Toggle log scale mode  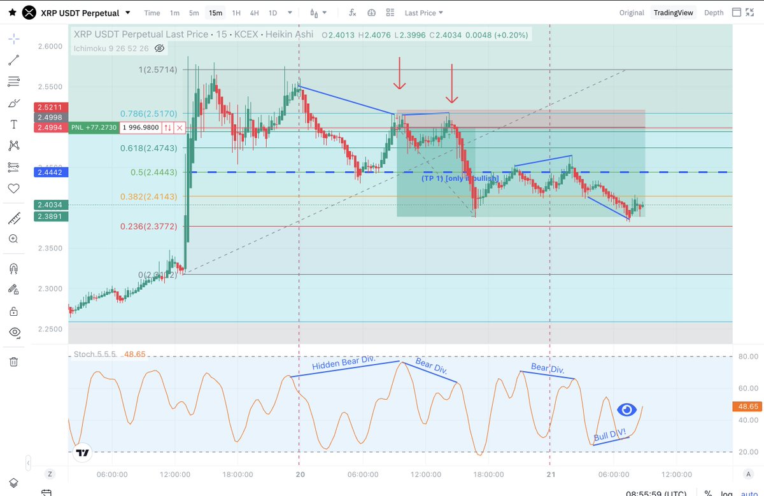(726, 493)
